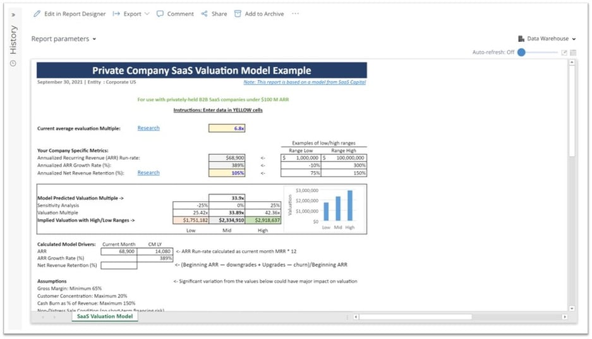592x339 pixels.
Task: Click the Export arrow icon
Action: pyautogui.click(x=116, y=14)
